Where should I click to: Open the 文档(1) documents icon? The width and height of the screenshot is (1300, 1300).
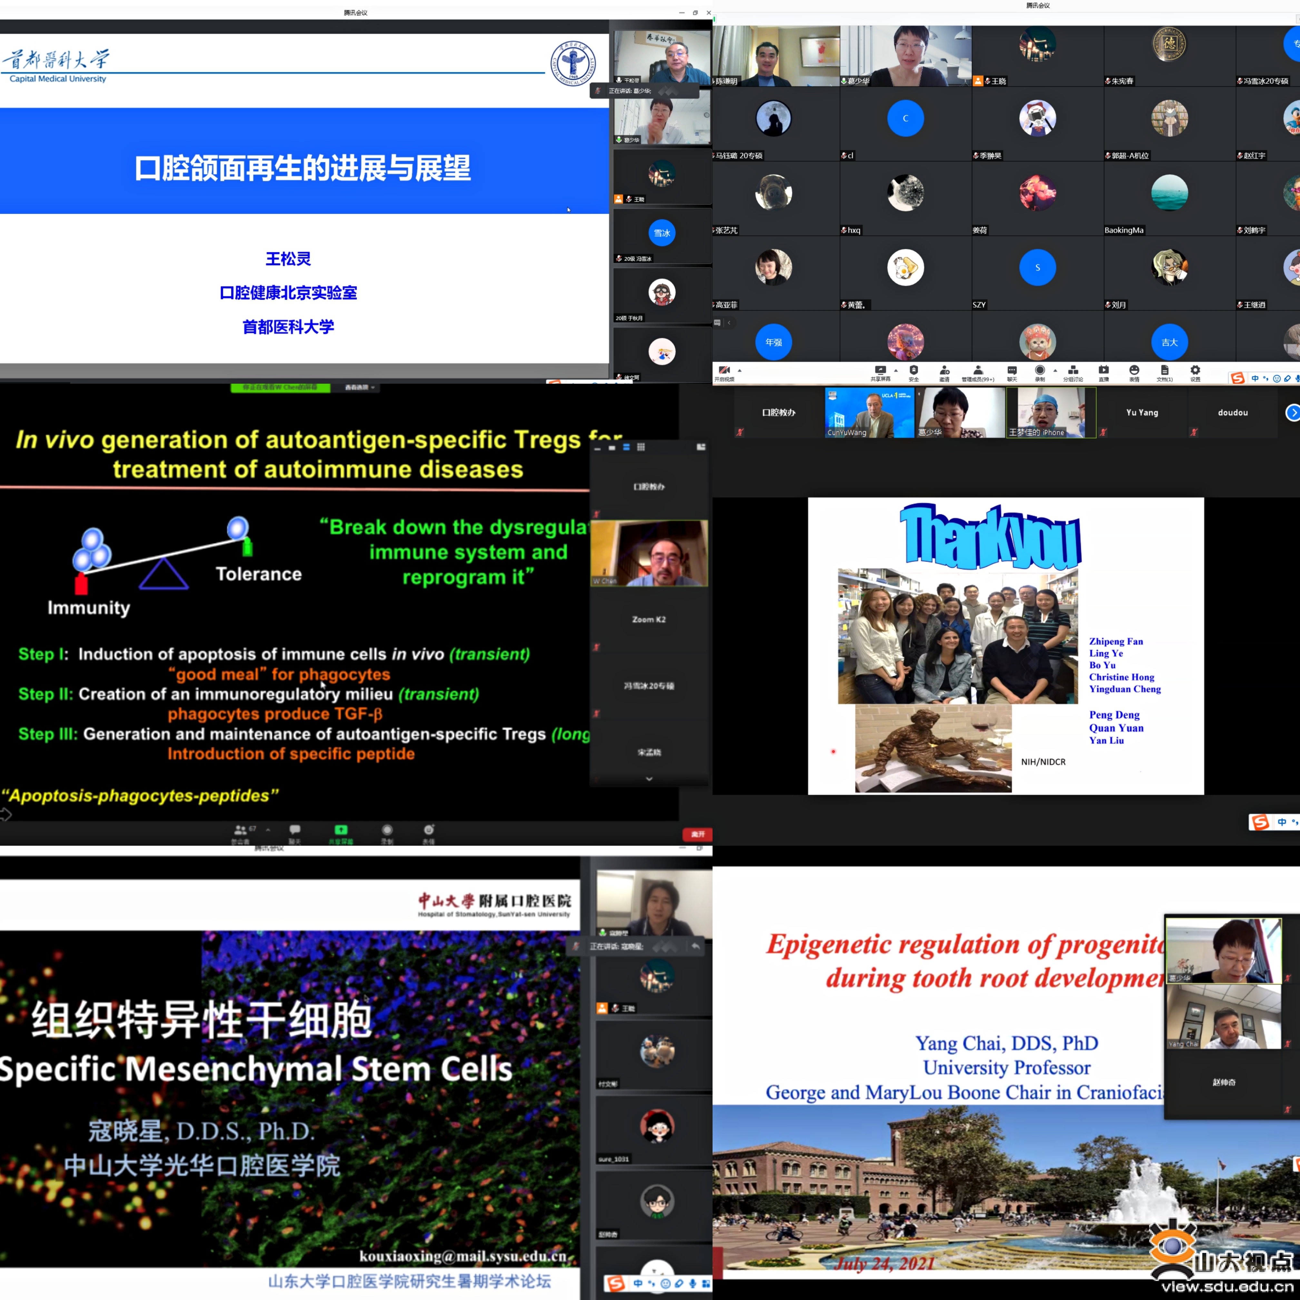coord(1165,371)
